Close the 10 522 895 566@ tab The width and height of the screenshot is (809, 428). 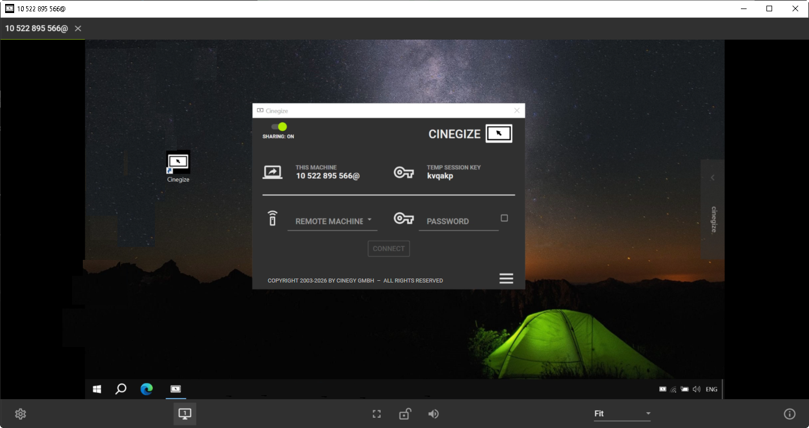point(78,28)
